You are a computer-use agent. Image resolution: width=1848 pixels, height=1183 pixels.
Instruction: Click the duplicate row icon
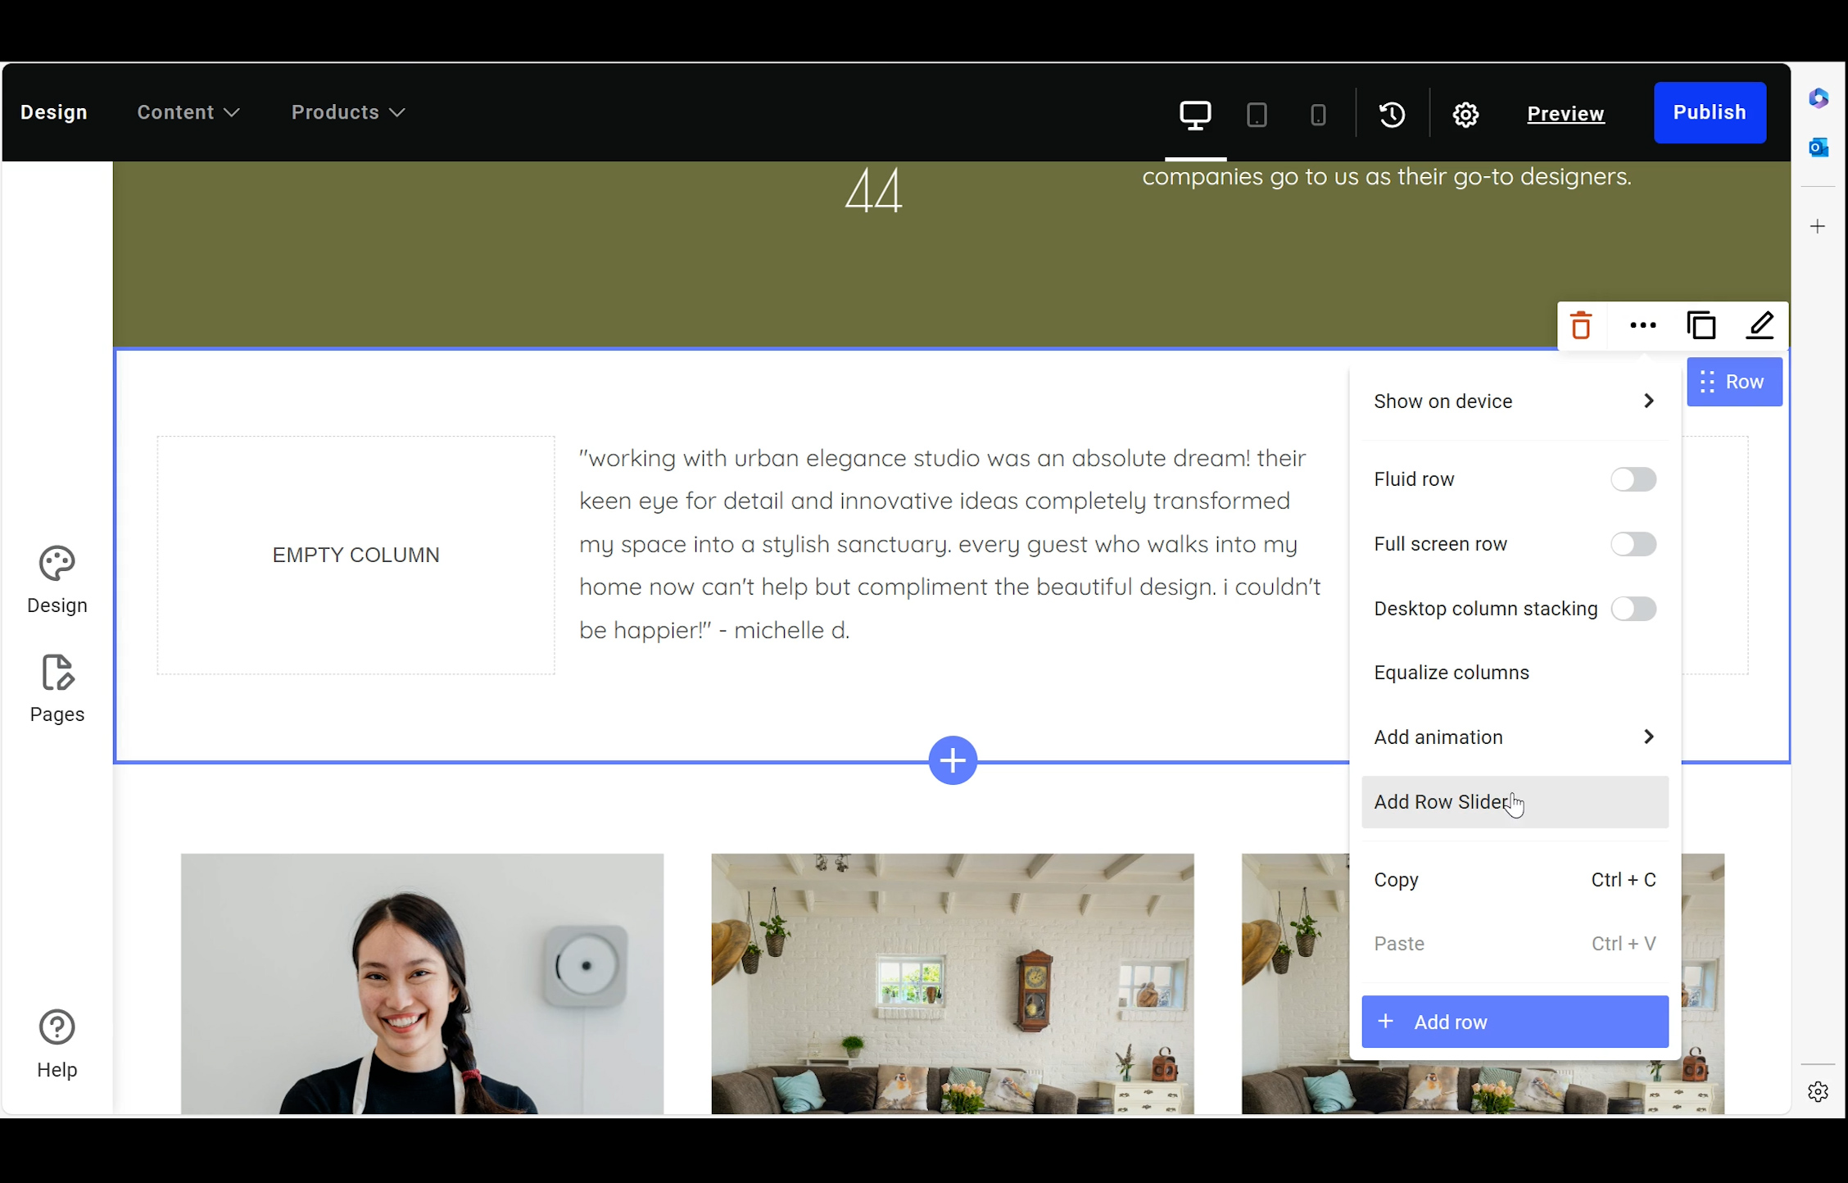point(1701,326)
